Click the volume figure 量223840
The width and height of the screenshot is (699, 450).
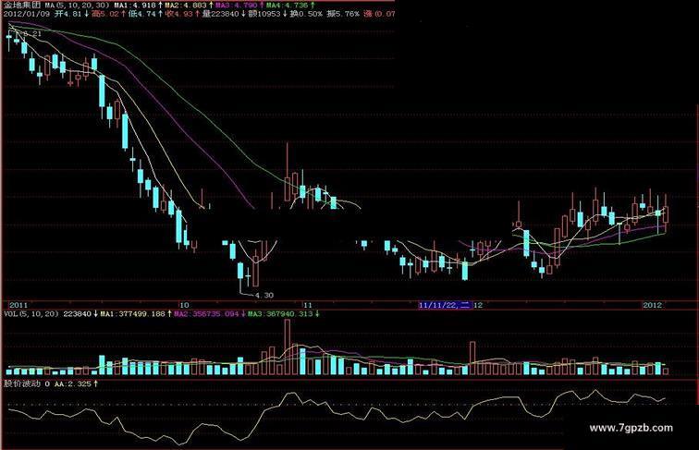point(221,14)
